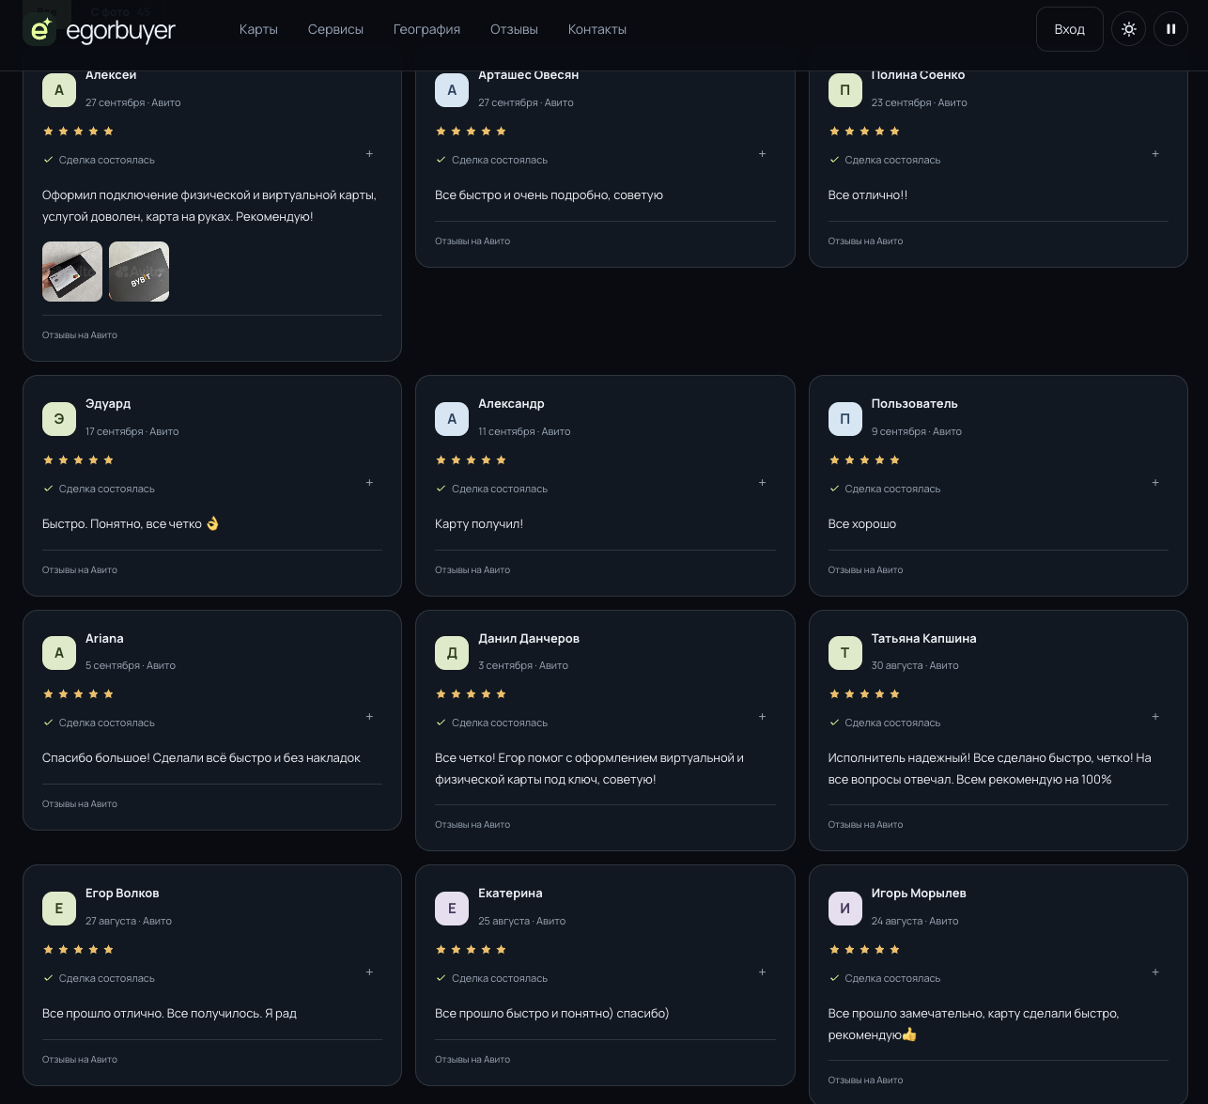This screenshot has width=1208, height=1104.
Task: Expand Полина Соенко's review plus icon
Action: (x=1155, y=153)
